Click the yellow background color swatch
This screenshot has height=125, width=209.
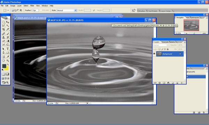point(7,69)
